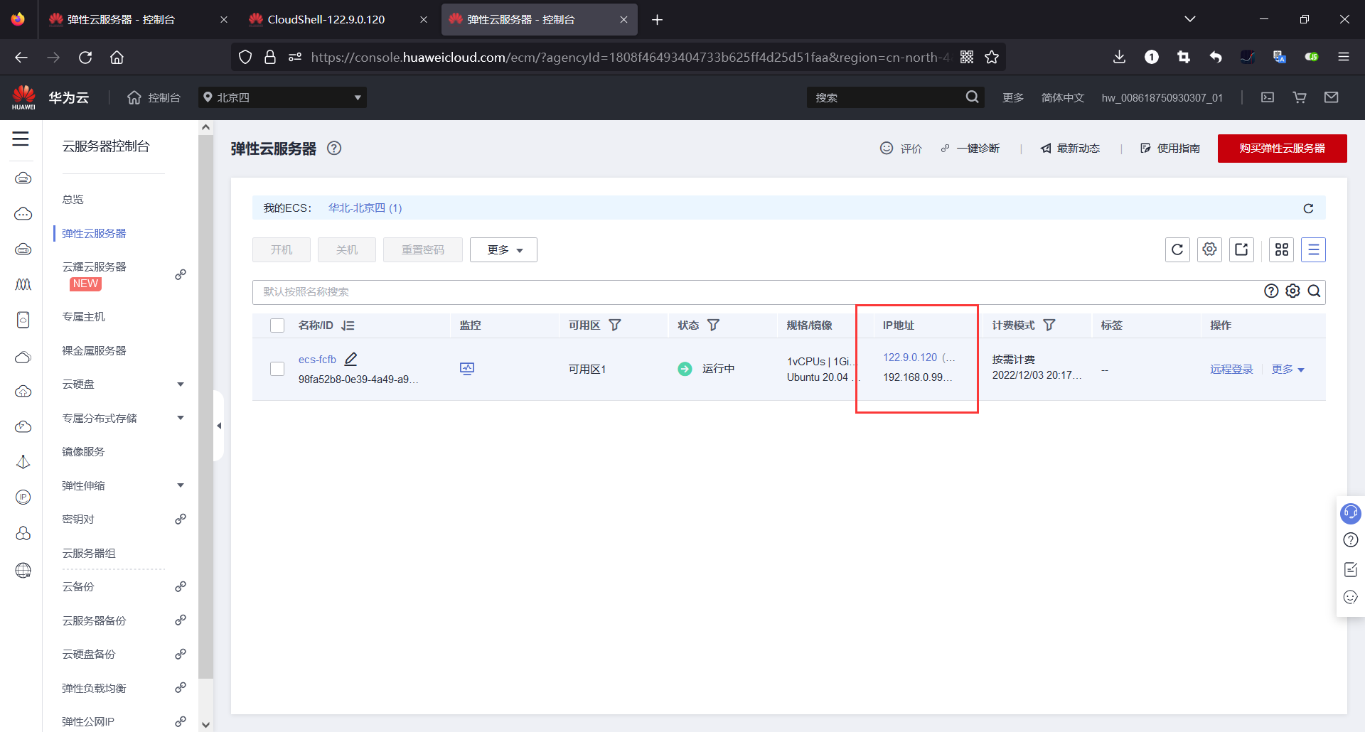The width and height of the screenshot is (1365, 732).
Task: Open the CloudShell terminal icon in header
Action: point(1268,97)
